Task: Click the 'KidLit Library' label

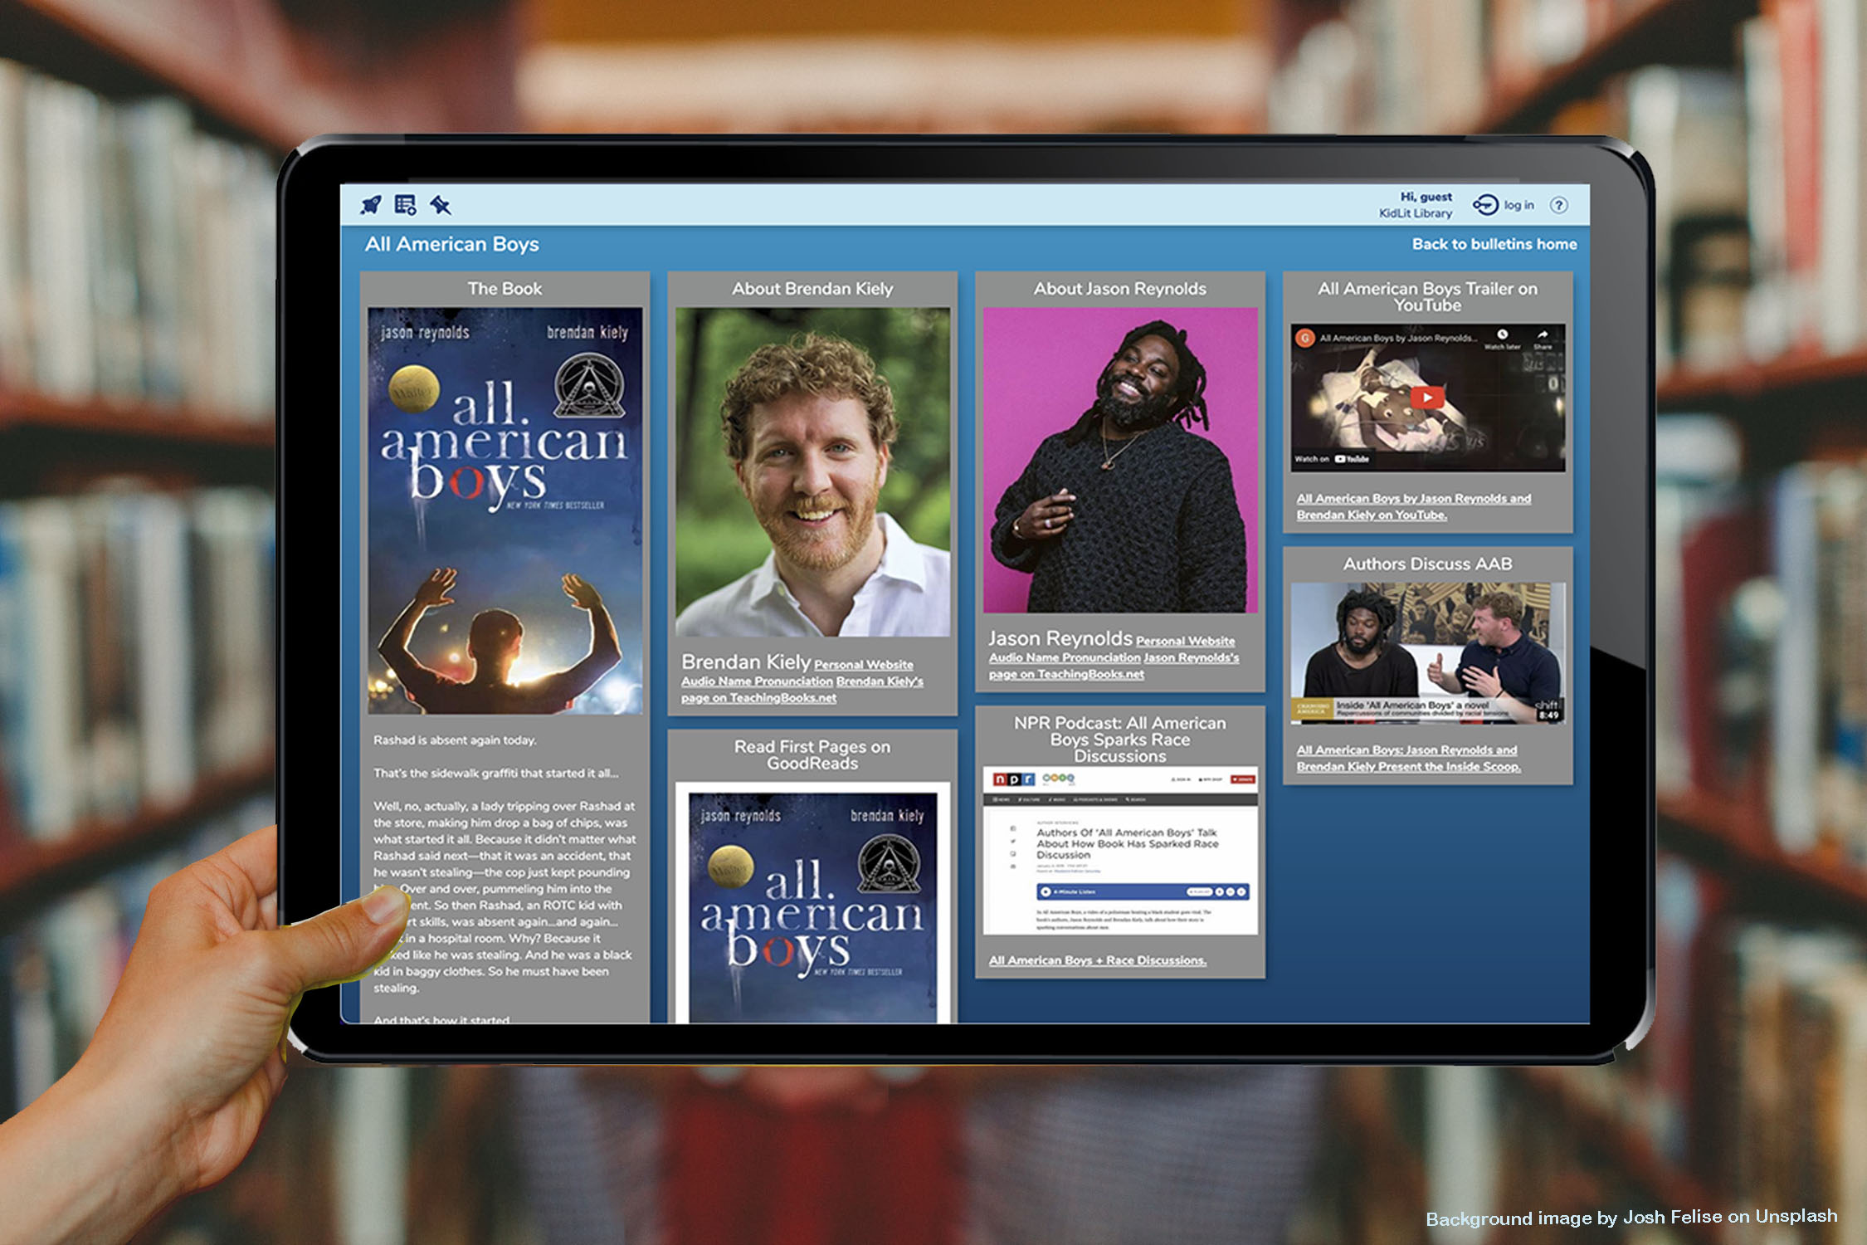Action: pos(1416,213)
